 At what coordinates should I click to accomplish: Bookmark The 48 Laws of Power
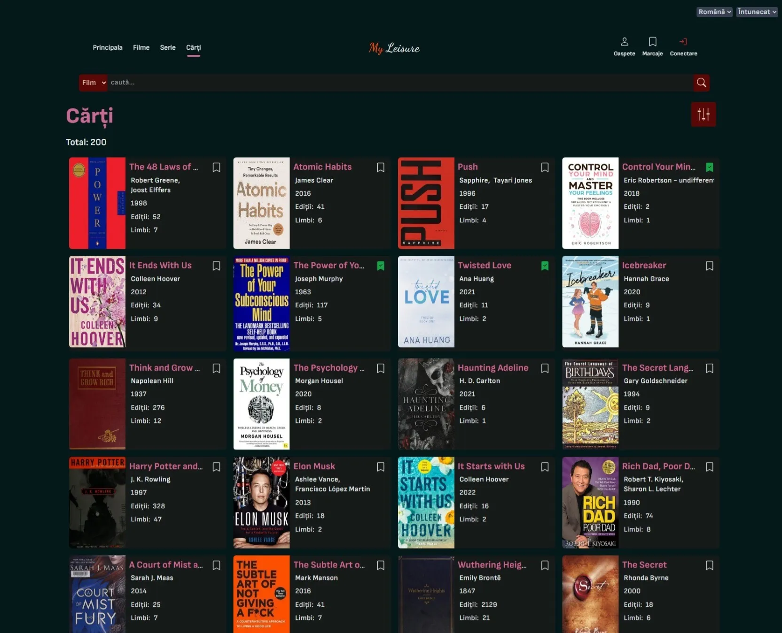point(216,168)
